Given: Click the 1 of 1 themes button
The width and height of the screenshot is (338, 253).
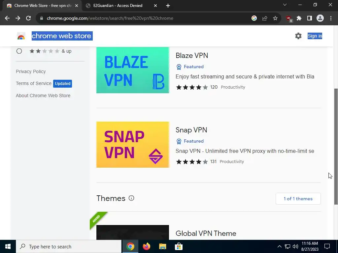Looking at the screenshot, I should click(298, 199).
